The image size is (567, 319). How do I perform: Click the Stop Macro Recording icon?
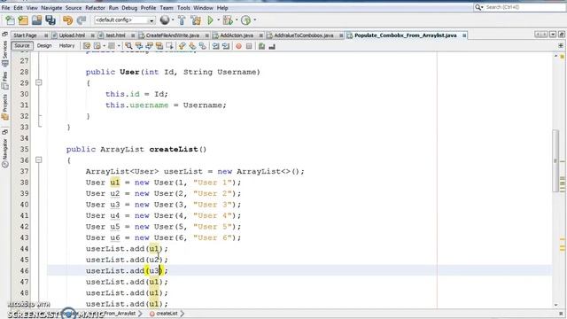point(249,46)
